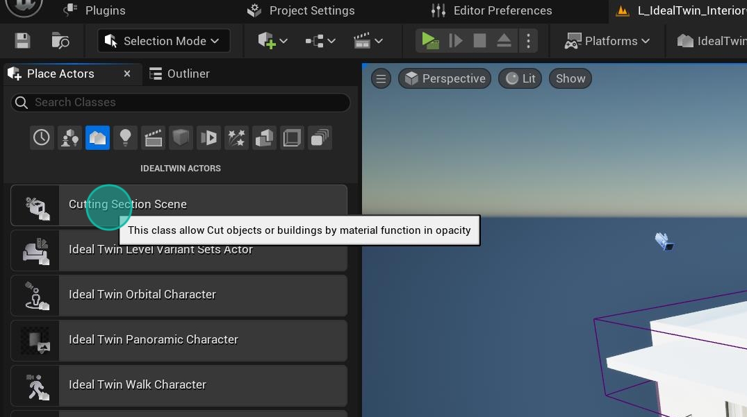Select the Shapes cube category icon
Viewport: 747px width, 417px height.
point(181,138)
